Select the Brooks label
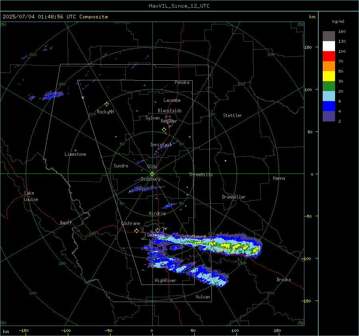 point(284,280)
